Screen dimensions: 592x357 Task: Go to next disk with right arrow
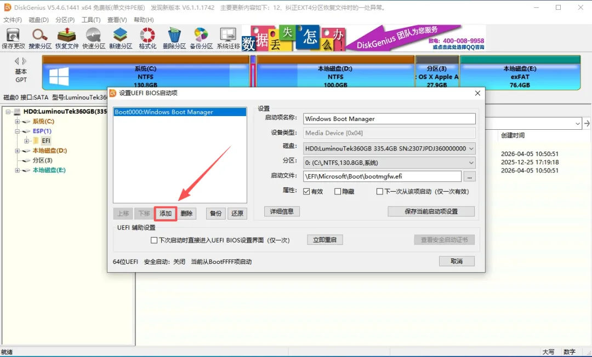pos(24,61)
